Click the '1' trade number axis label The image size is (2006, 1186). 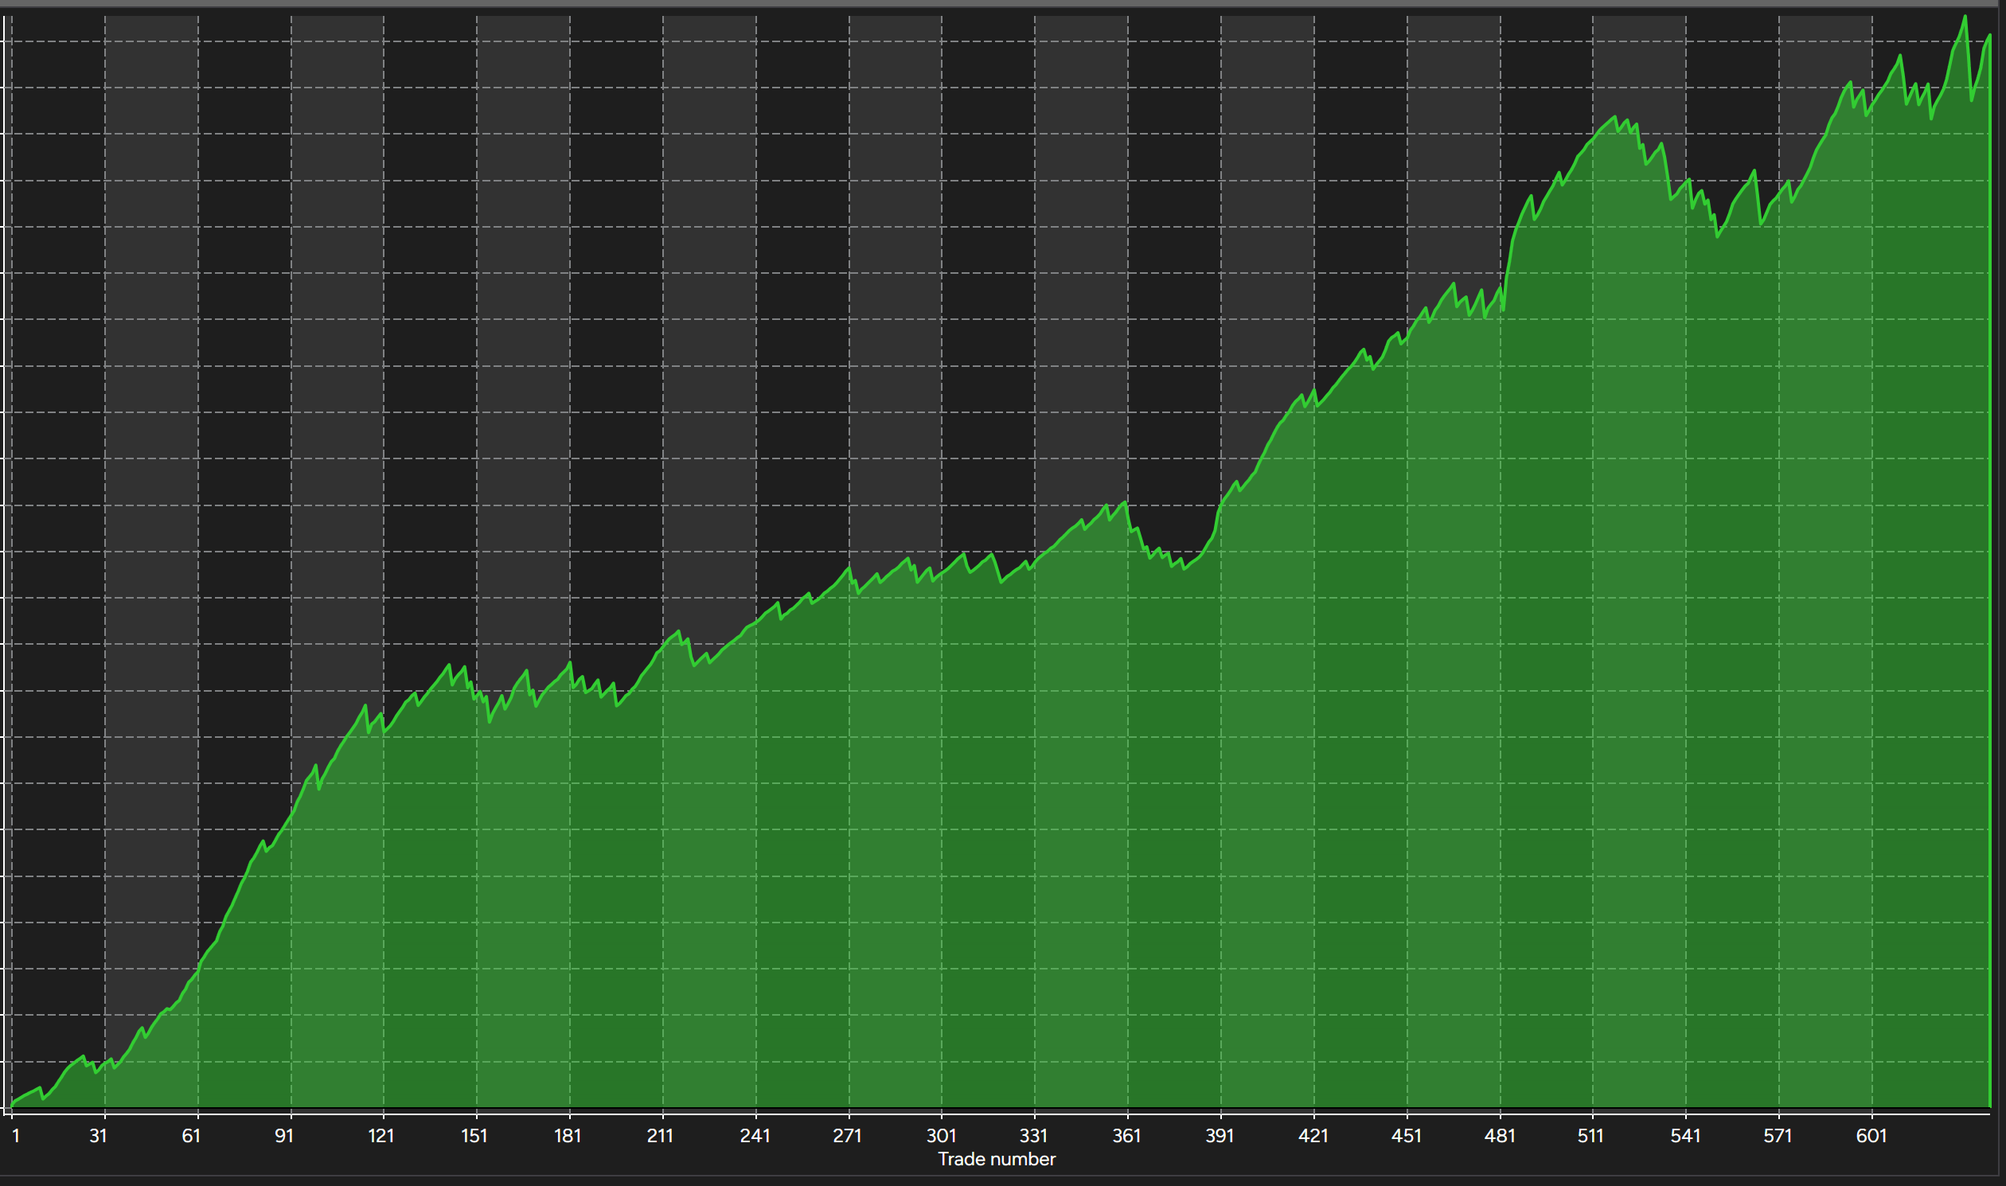(x=16, y=1136)
